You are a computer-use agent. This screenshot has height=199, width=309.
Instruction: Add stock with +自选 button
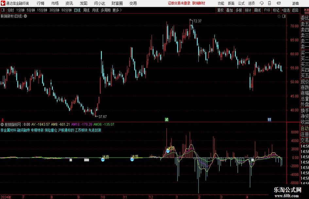point(285,10)
